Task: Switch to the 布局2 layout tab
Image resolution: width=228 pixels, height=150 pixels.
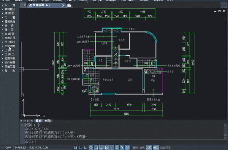Action: pyautogui.click(x=48, y=121)
